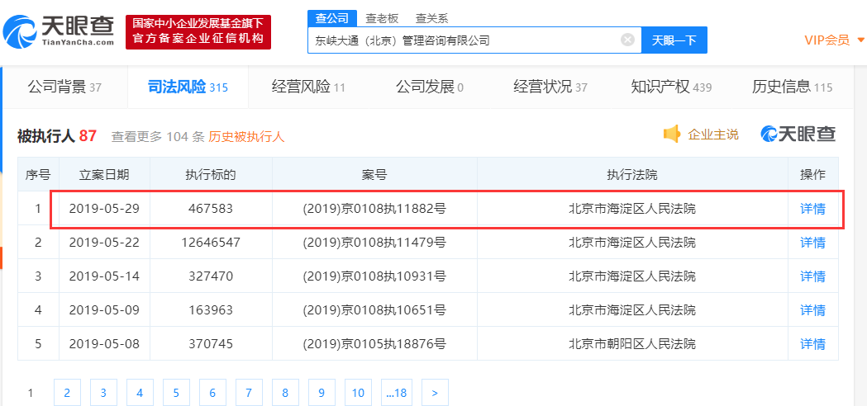Click amount cell 327470
Viewport: 867px width, 406px height.
(x=211, y=276)
